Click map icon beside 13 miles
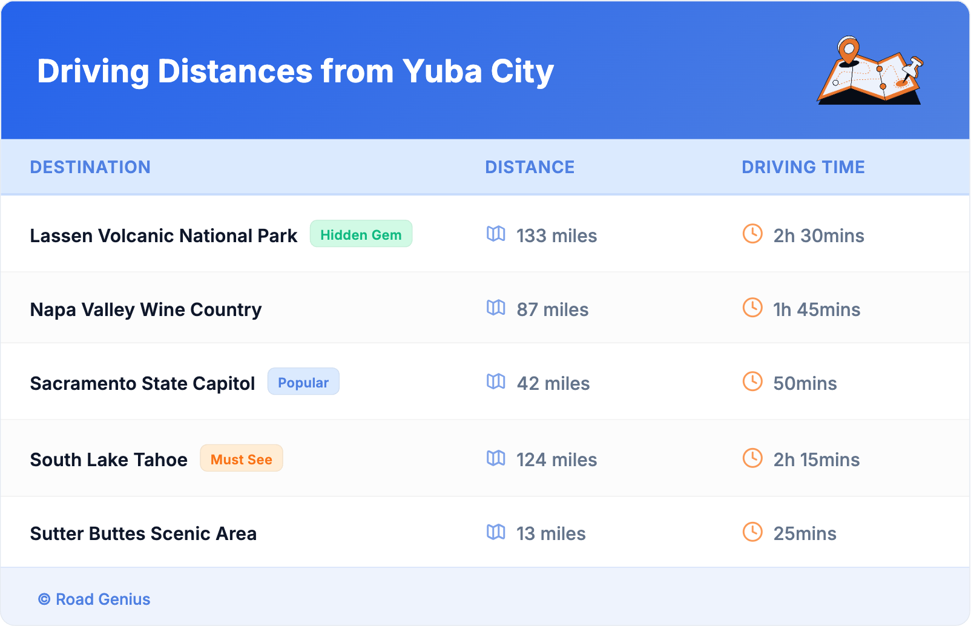Screen dimensions: 971x626 (x=496, y=532)
